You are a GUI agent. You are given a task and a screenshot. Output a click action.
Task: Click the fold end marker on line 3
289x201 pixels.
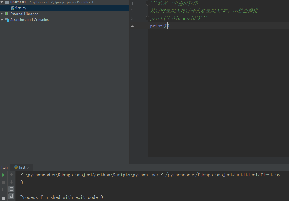(x=148, y=18)
